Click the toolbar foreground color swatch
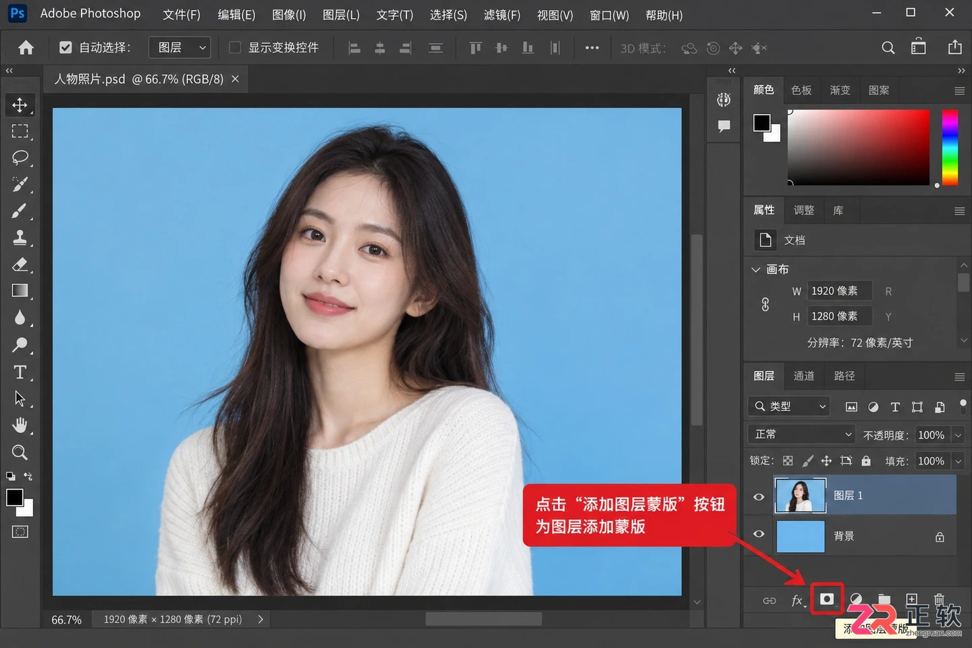 pos(14,497)
